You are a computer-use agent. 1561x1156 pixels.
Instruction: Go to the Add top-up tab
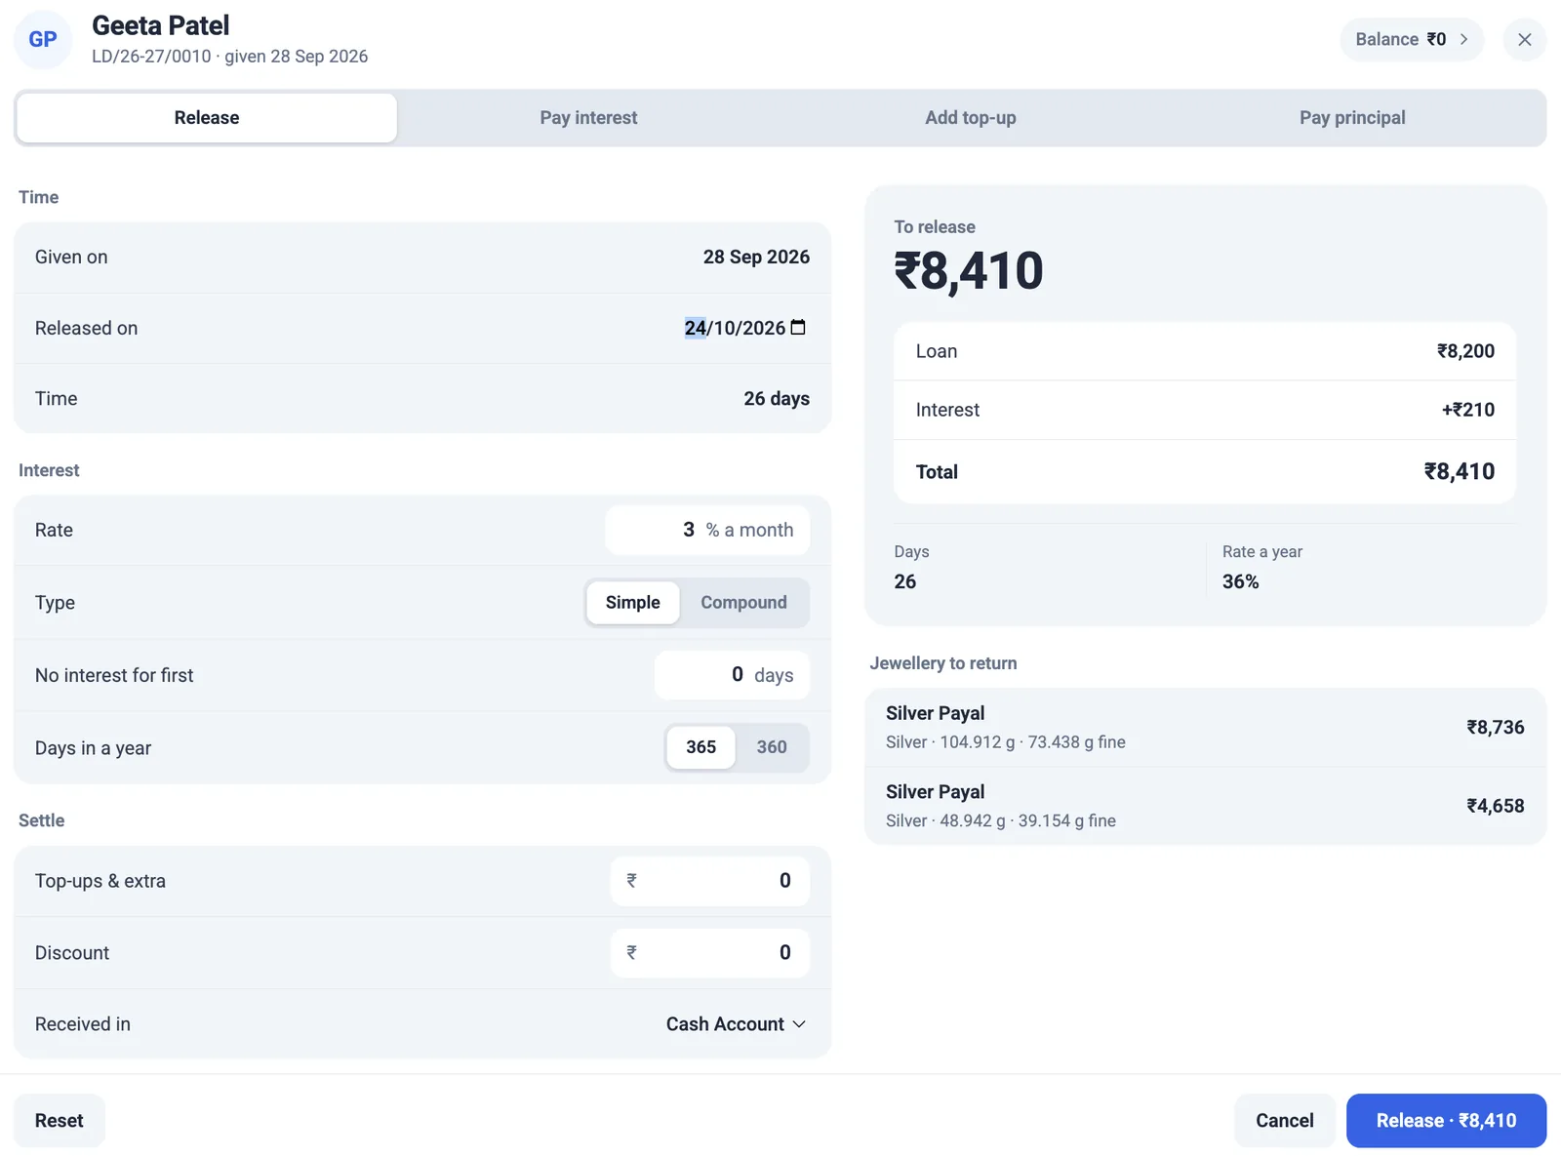(x=971, y=118)
